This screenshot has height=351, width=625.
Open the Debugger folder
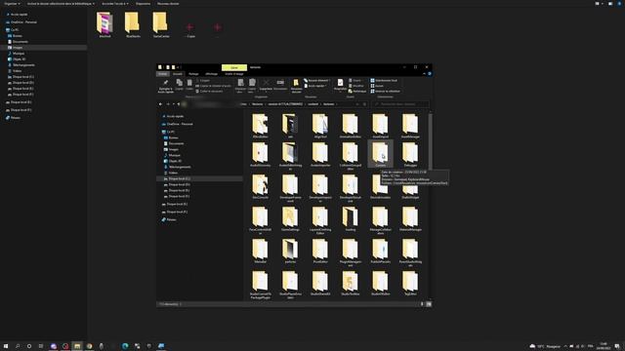pos(410,154)
